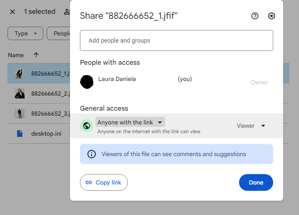Open thumbnail of 882666652_1 file

20,73
